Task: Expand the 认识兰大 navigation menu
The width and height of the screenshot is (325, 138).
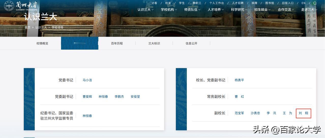Action: (145, 10)
